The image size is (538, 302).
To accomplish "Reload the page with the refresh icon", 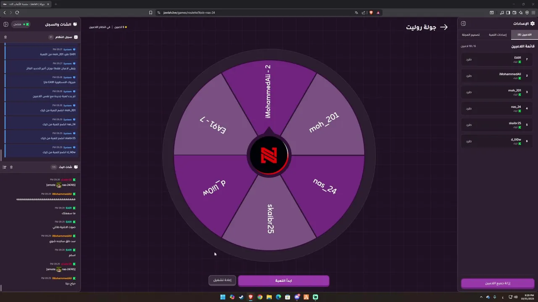I will [17, 13].
